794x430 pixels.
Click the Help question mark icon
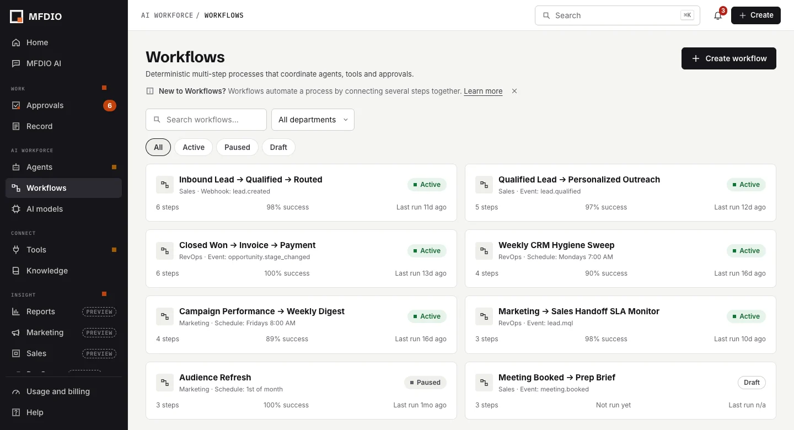pyautogui.click(x=16, y=412)
